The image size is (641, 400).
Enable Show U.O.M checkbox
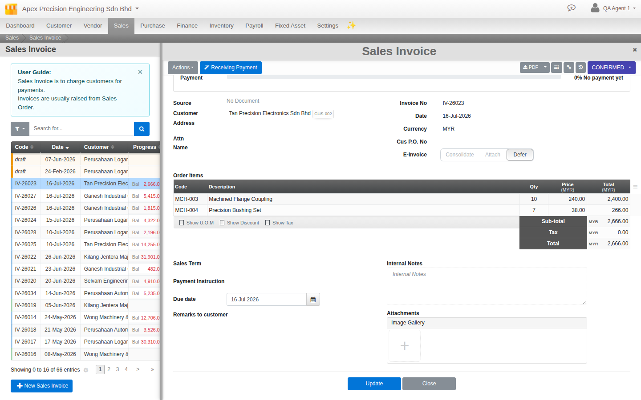click(182, 223)
